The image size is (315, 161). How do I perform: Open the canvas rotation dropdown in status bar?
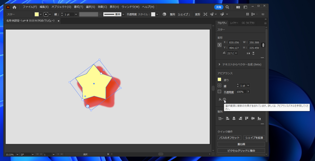click(32, 154)
